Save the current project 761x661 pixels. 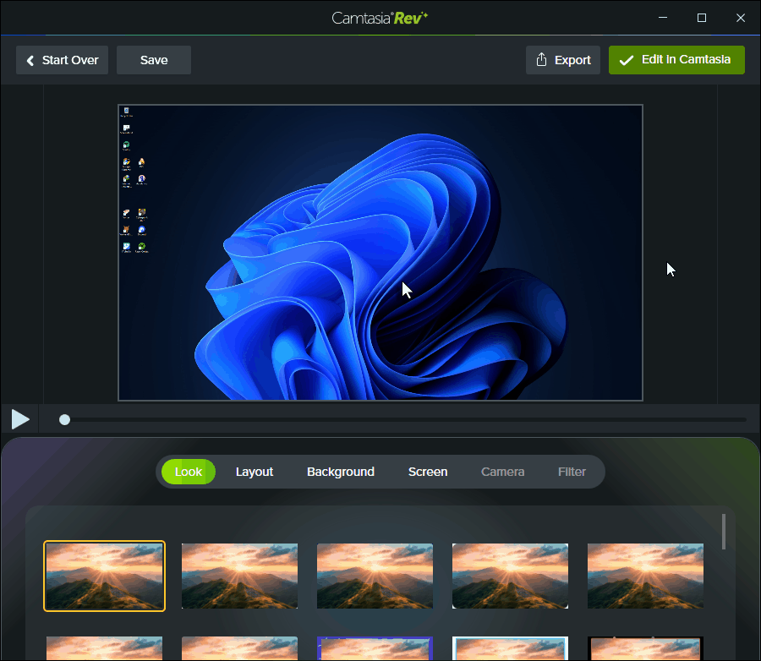tap(154, 60)
